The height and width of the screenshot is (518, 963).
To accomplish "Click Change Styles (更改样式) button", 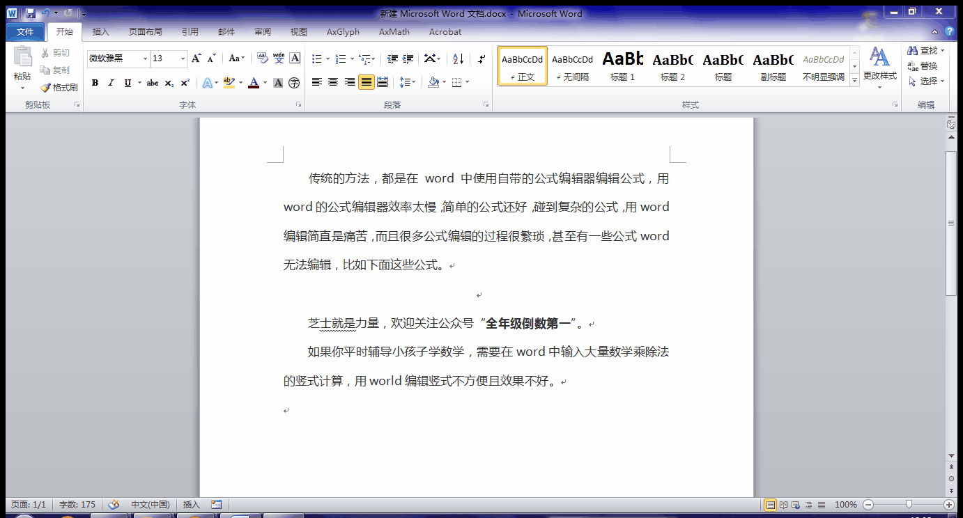I will pos(879,68).
